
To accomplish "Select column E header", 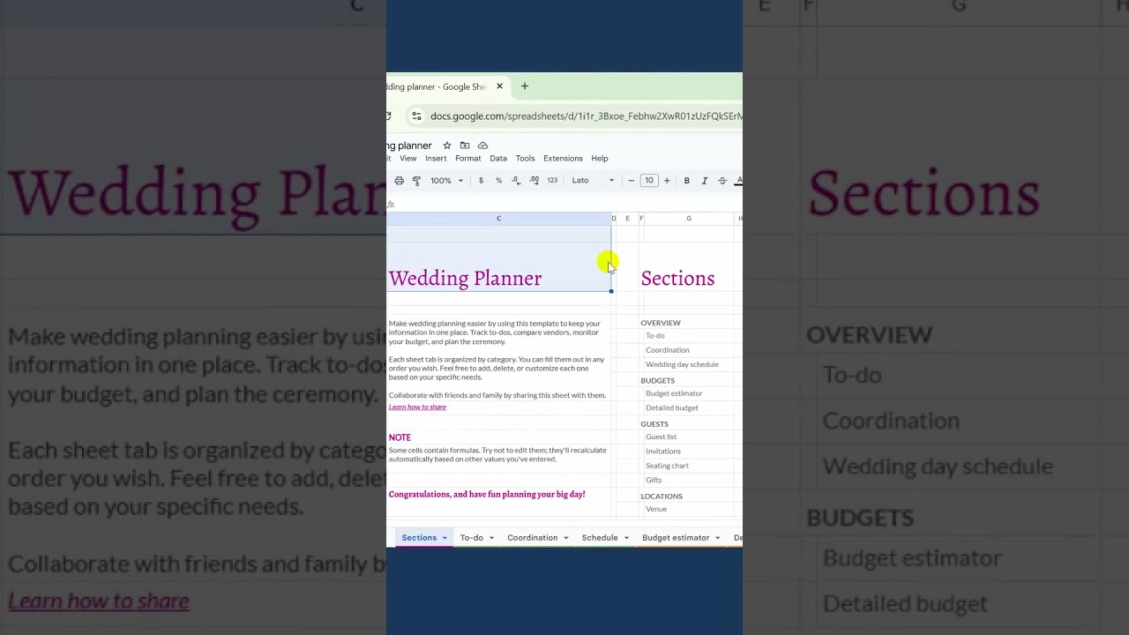I will coord(627,218).
